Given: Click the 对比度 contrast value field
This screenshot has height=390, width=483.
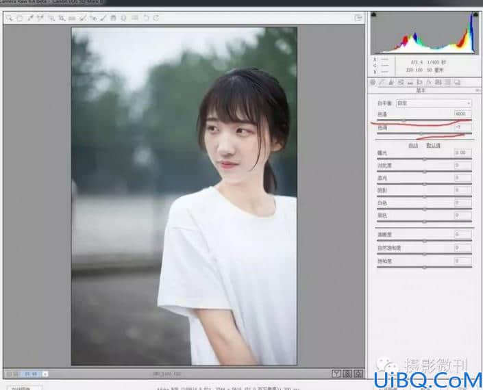Looking at the screenshot, I should (x=462, y=166).
